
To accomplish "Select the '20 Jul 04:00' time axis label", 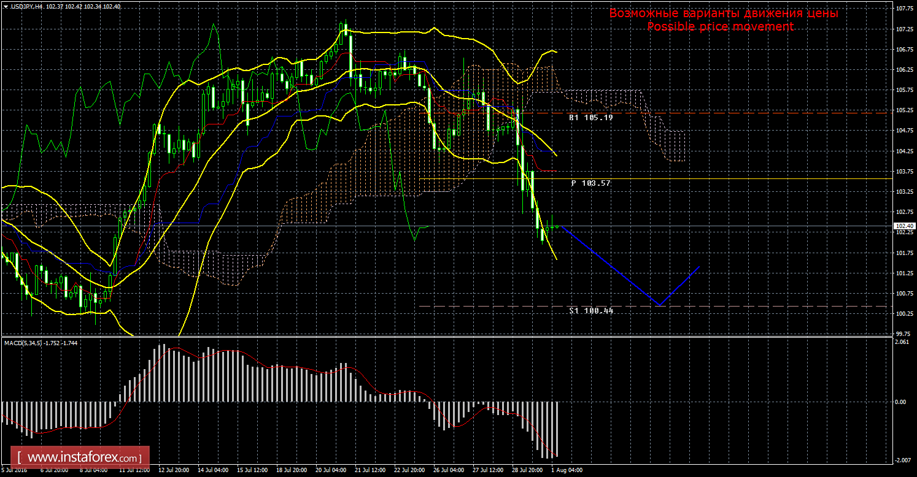I will click(x=330, y=471).
